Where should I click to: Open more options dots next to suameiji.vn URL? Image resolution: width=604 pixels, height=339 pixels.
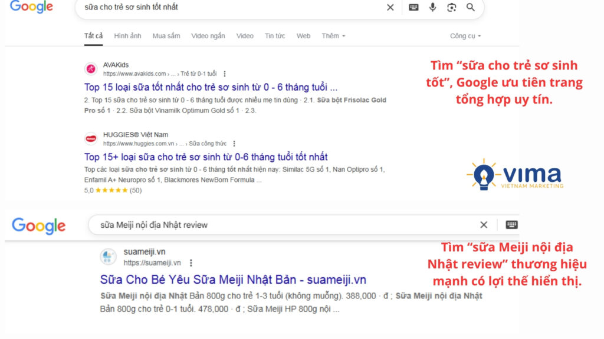coord(191,263)
